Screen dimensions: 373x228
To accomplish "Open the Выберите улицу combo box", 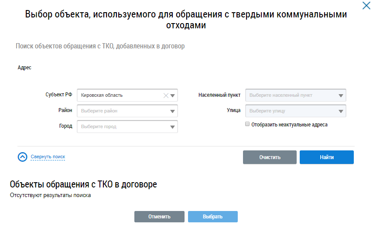I will pos(290,111).
